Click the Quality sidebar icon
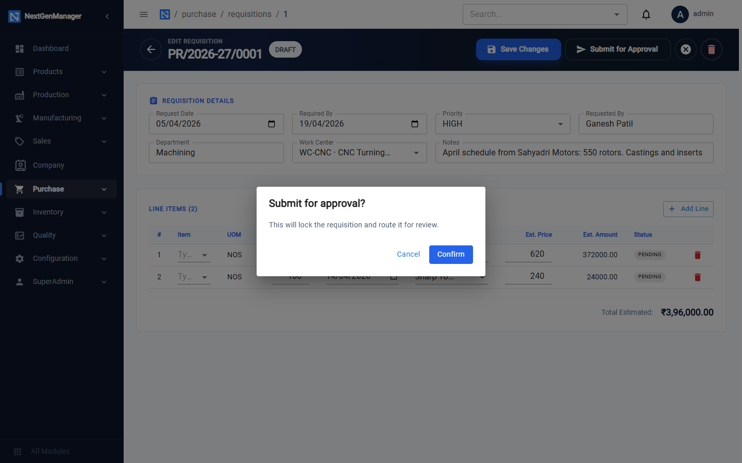The image size is (742, 463). click(20, 236)
